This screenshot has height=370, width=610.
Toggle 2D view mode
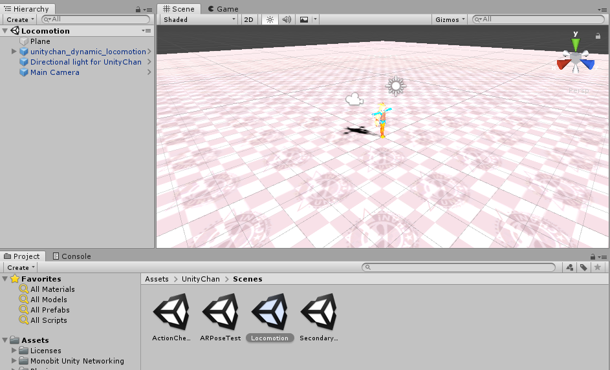pos(248,19)
